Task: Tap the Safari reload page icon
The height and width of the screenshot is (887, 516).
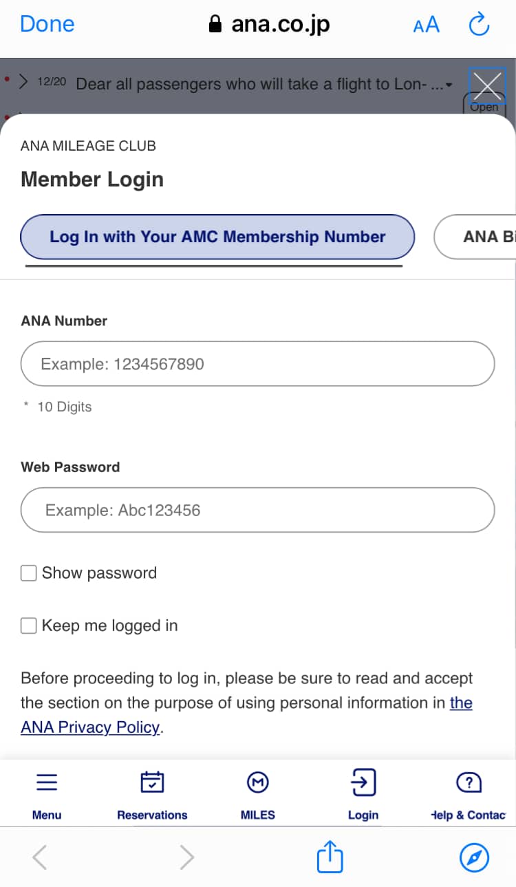Action: click(x=478, y=25)
